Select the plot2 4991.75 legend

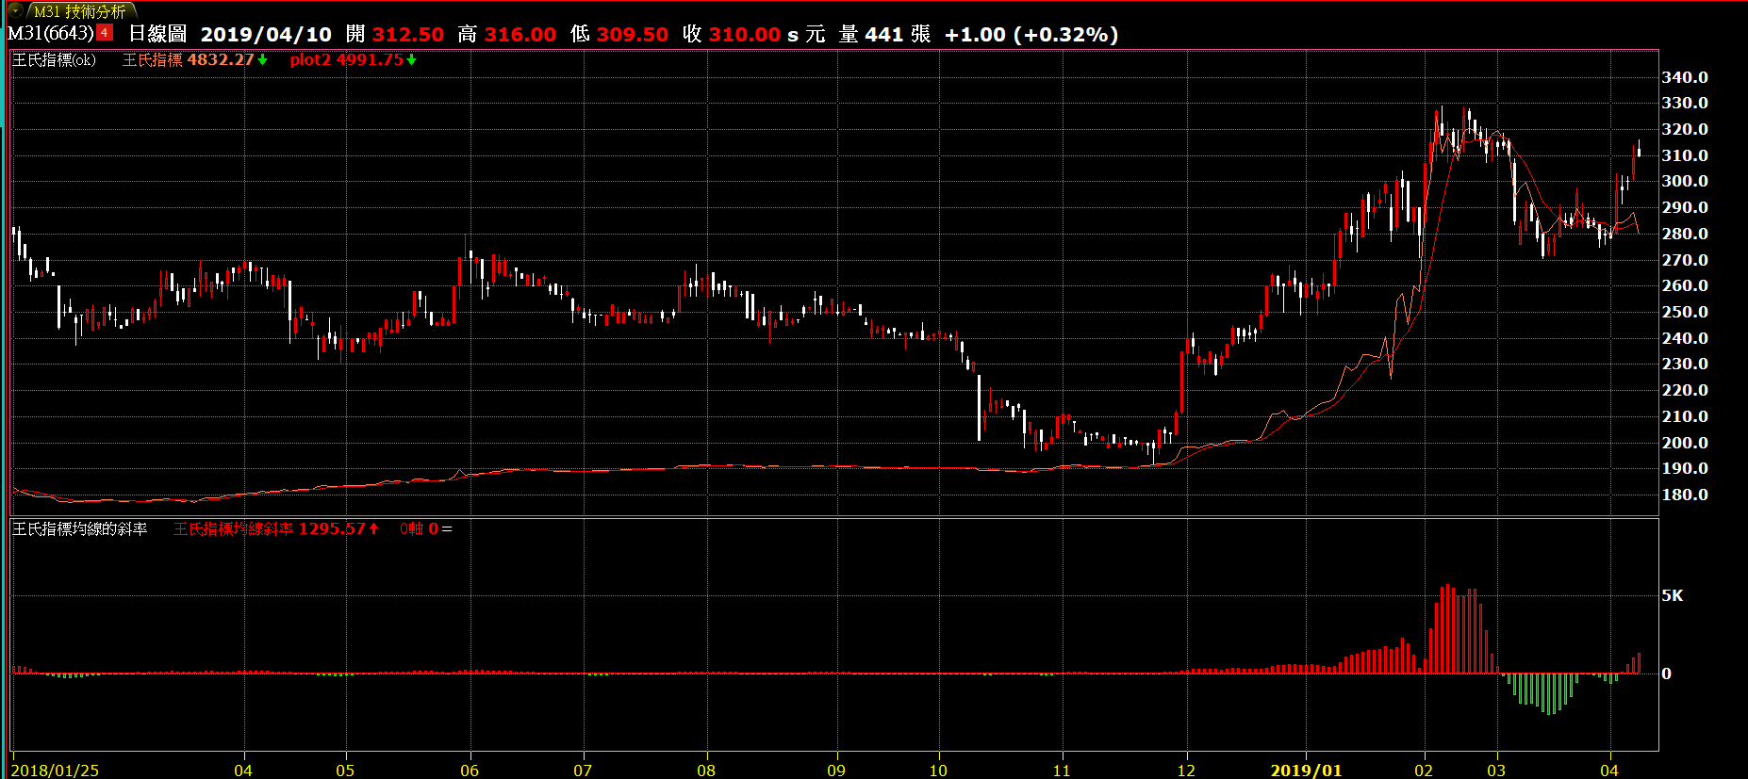coord(346,59)
